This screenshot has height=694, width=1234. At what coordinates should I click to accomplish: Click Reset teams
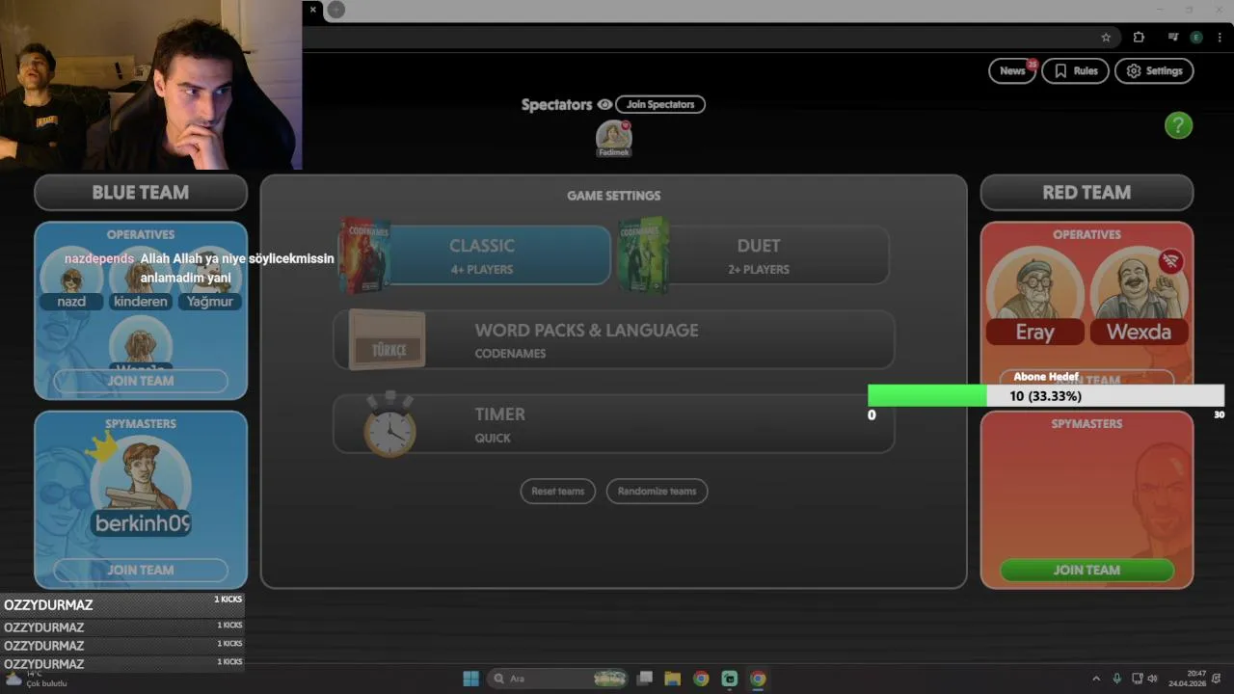(558, 491)
